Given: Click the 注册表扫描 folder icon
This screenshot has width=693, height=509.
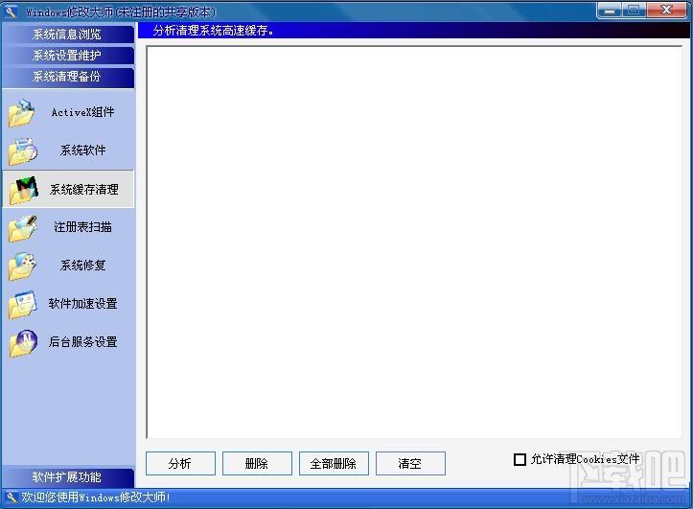Looking at the screenshot, I should coord(22,228).
